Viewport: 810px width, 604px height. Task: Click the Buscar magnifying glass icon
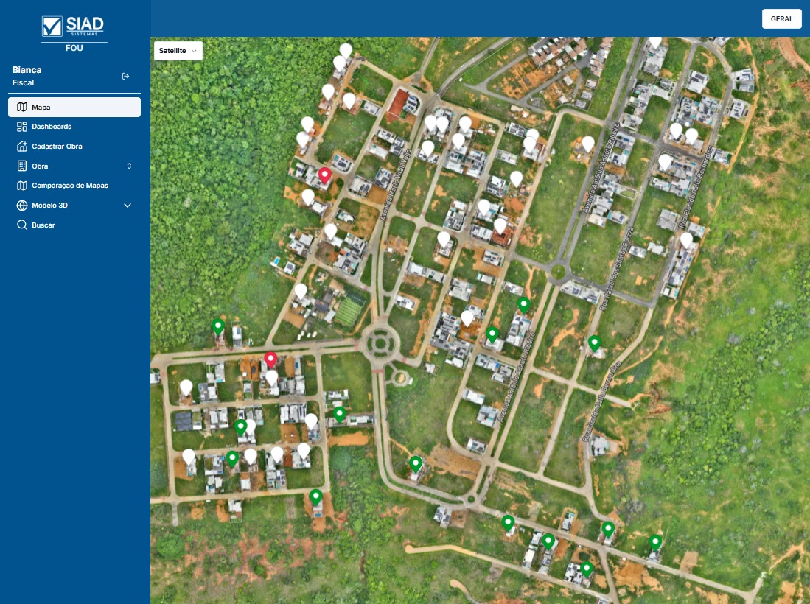tap(22, 225)
